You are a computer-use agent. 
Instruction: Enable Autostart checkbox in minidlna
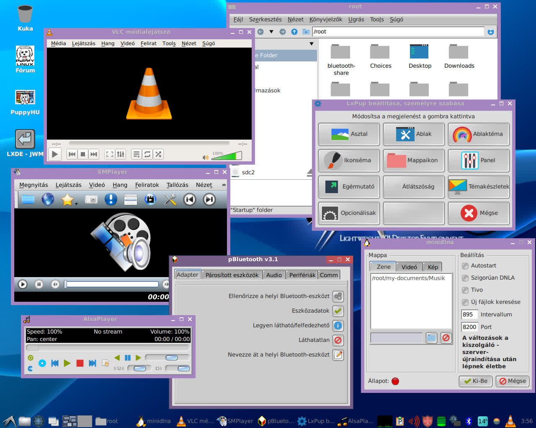(x=465, y=265)
